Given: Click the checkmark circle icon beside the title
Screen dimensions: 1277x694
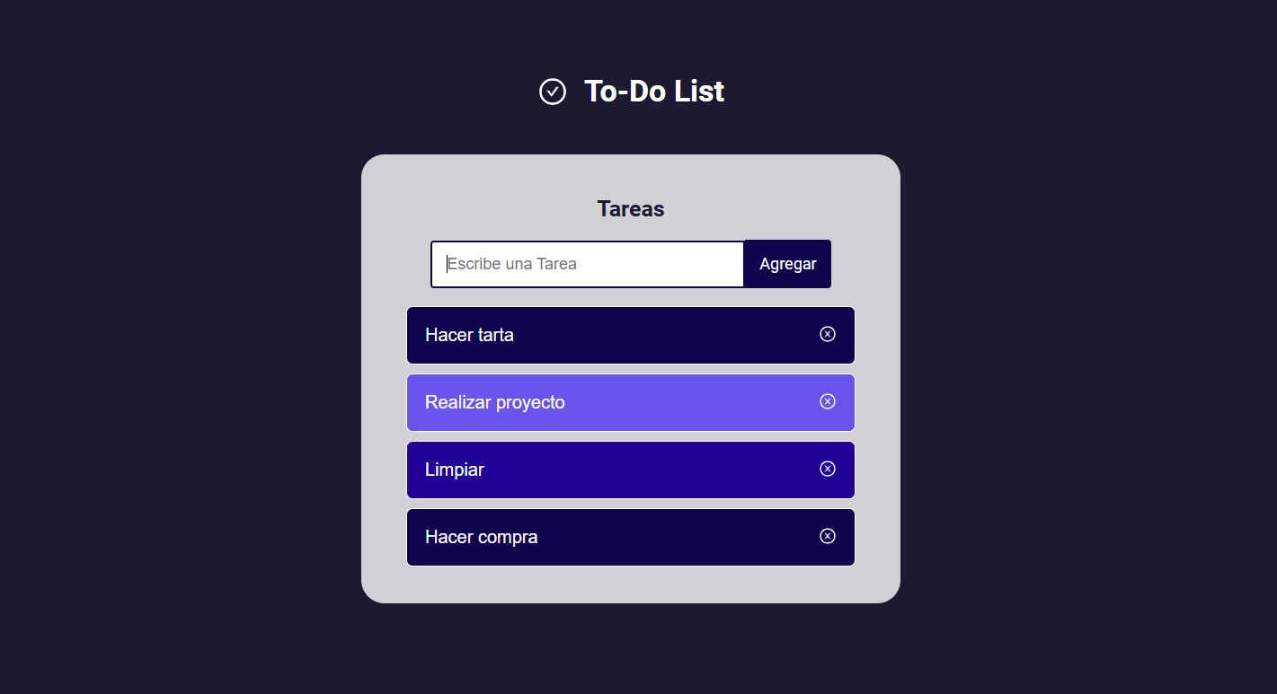Looking at the screenshot, I should [553, 91].
